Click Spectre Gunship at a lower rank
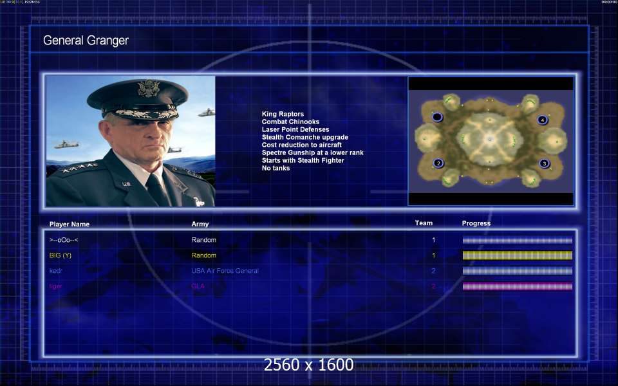The height and width of the screenshot is (386, 618). point(313,152)
